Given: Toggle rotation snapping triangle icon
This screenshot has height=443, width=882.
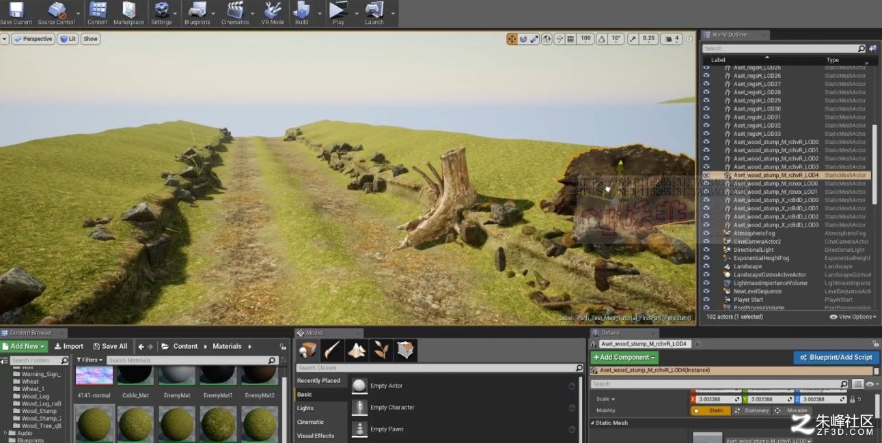Looking at the screenshot, I should [x=601, y=39].
